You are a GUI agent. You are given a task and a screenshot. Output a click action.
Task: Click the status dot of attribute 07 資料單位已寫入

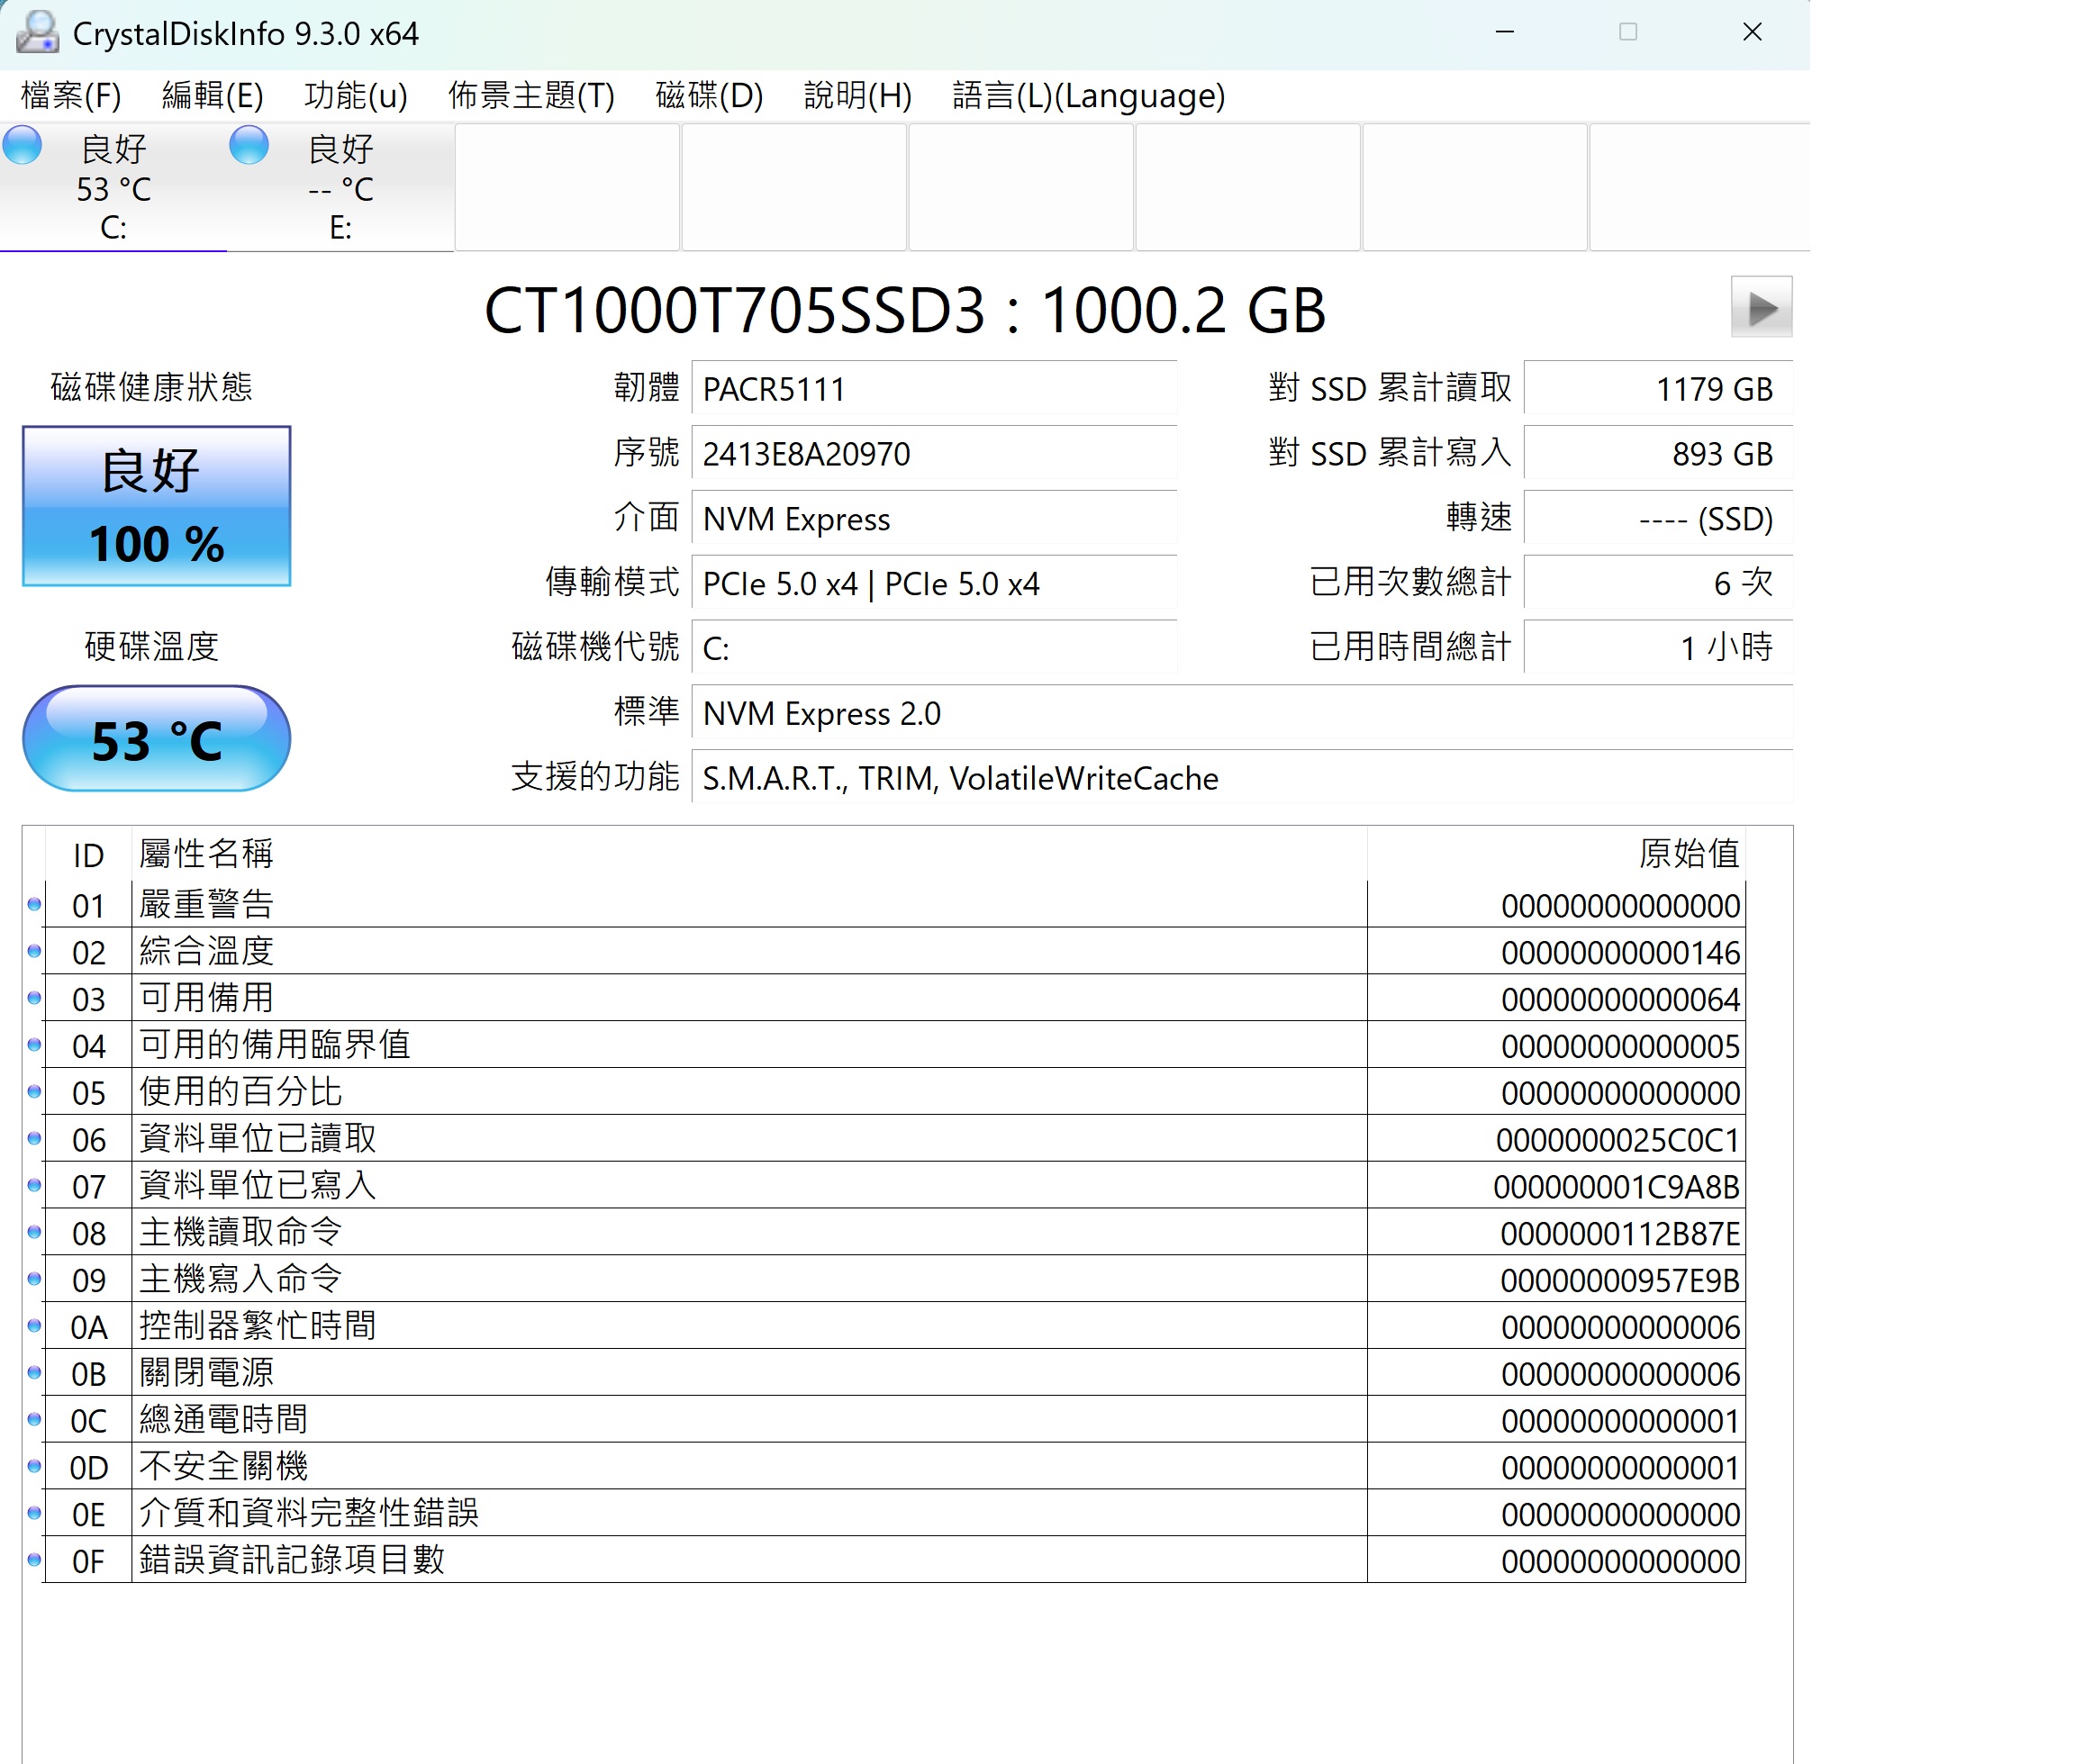[34, 1186]
